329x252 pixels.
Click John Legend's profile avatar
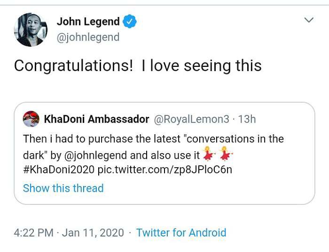pos(31,30)
